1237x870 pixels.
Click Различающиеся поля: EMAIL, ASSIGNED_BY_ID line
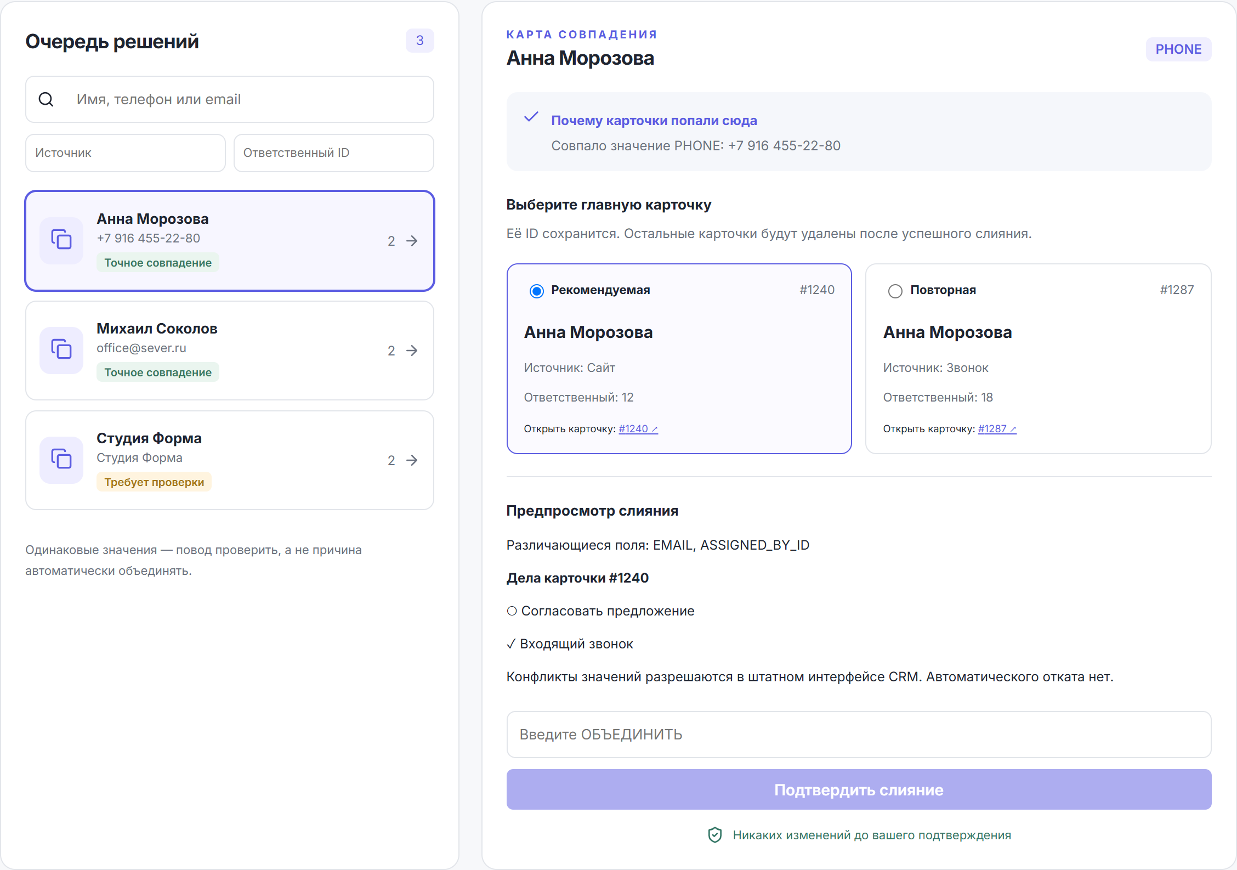point(658,545)
